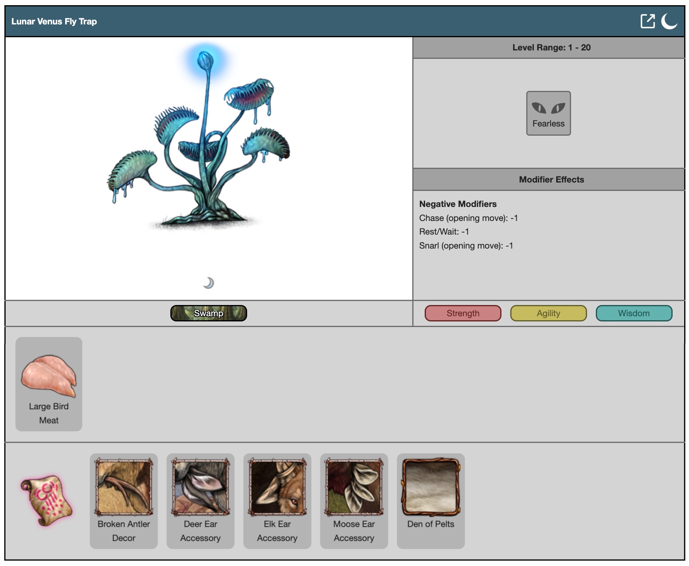Collapse the Modifier Effects section header
Viewport: 689px width, 566px height.
[x=551, y=179]
